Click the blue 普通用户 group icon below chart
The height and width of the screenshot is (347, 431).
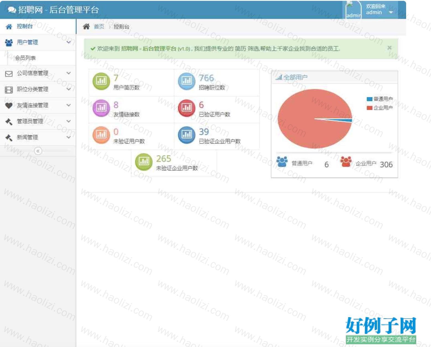pyautogui.click(x=282, y=162)
